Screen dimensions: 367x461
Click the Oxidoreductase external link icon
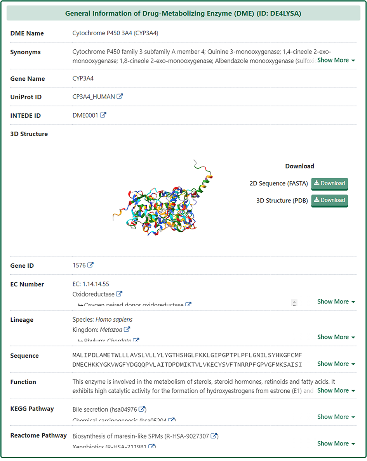(120, 294)
